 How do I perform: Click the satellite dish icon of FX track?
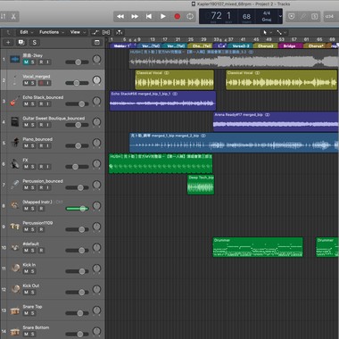click(x=15, y=164)
